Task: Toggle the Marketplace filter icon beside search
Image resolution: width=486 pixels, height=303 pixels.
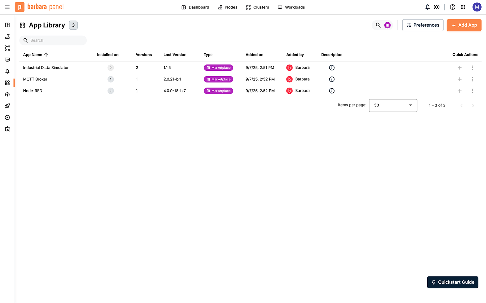Action: click(387, 25)
